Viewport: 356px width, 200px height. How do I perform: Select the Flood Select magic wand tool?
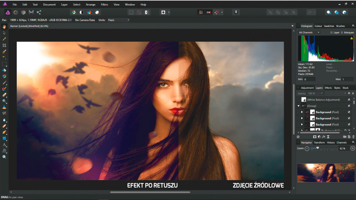(4, 58)
